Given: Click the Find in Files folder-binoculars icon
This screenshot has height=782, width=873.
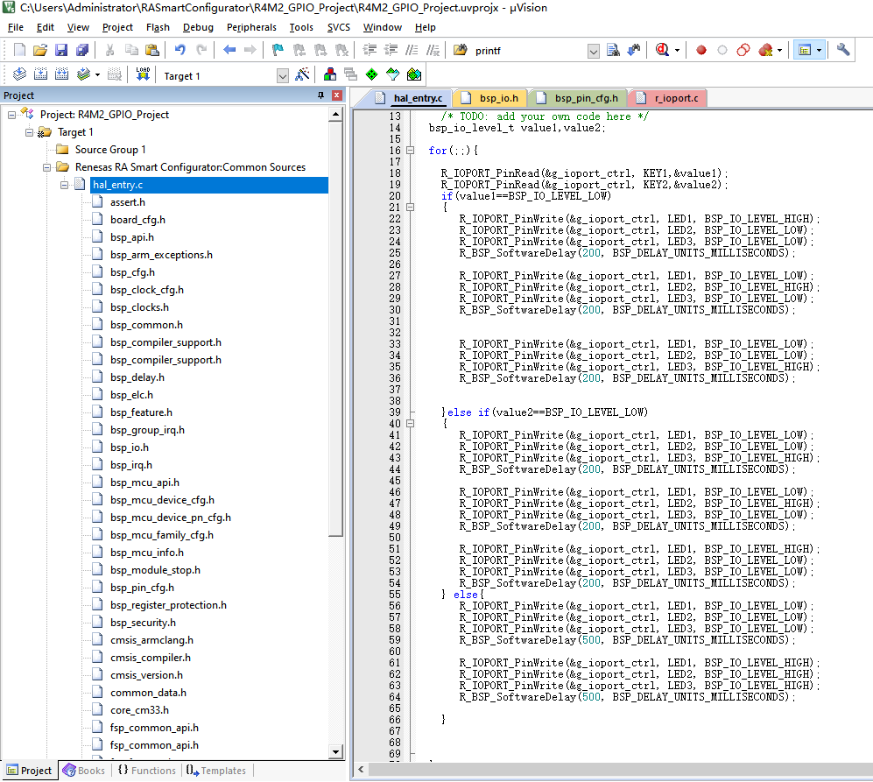Looking at the screenshot, I should pos(460,50).
